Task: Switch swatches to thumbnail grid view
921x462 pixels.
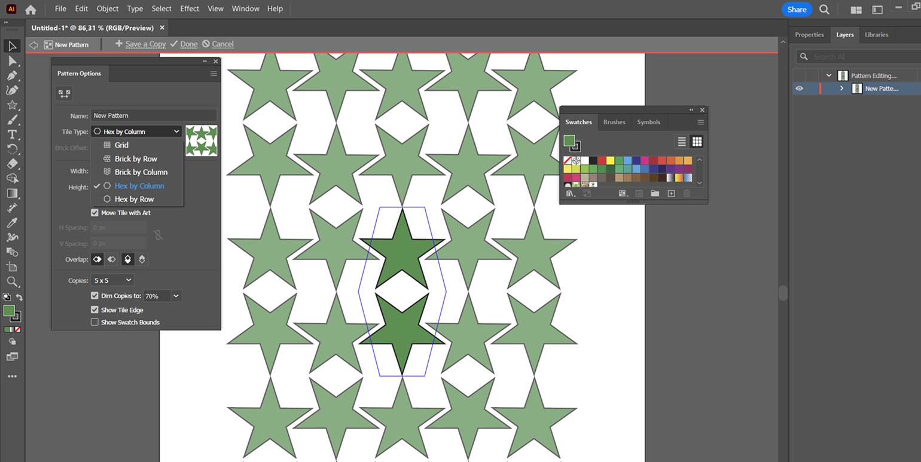Action: pyautogui.click(x=697, y=142)
